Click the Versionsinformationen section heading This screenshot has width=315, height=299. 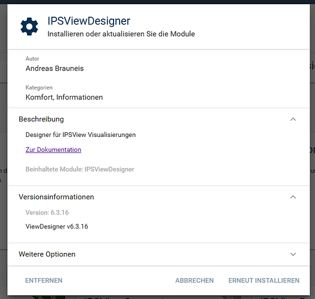point(56,197)
